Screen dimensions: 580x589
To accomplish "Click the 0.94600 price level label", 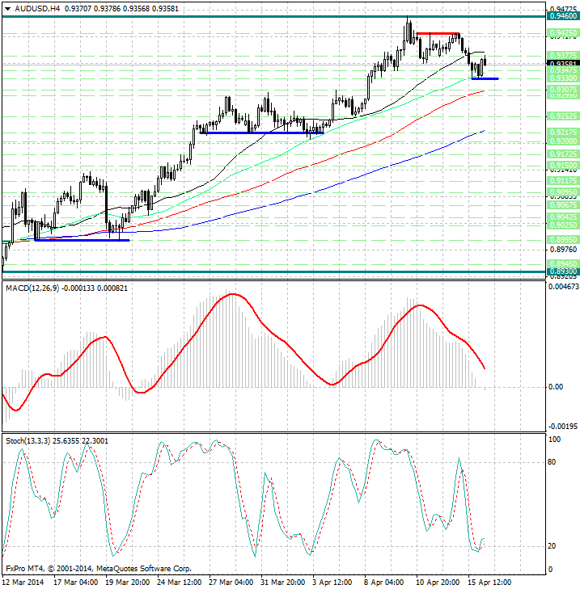I will 563,16.
